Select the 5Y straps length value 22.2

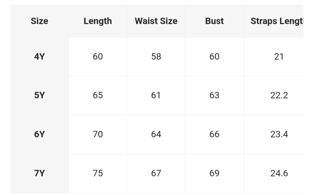279,95
